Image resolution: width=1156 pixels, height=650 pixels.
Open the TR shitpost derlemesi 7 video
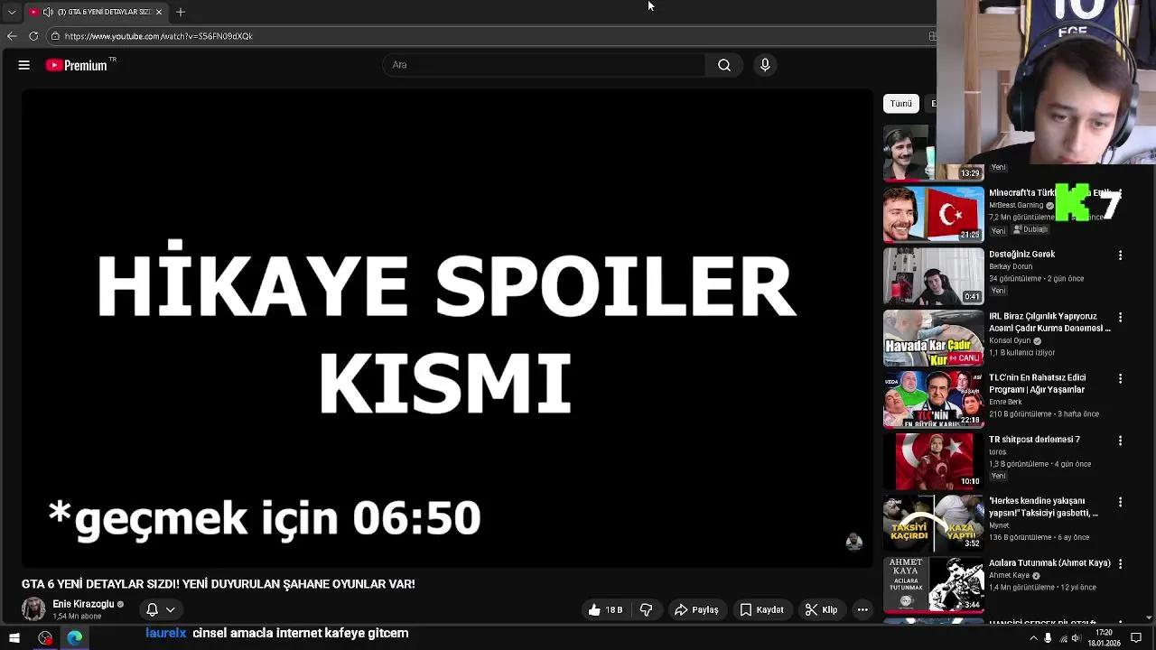[1034, 440]
